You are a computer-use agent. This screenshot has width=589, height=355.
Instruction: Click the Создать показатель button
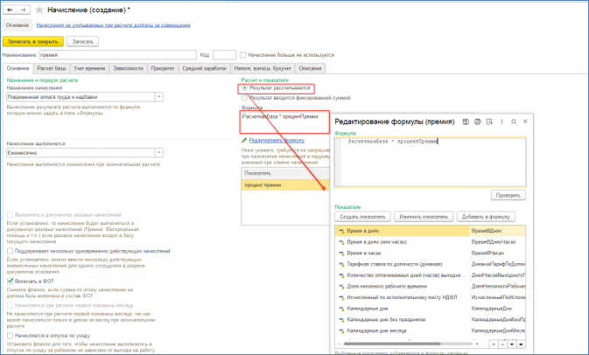[x=362, y=217]
